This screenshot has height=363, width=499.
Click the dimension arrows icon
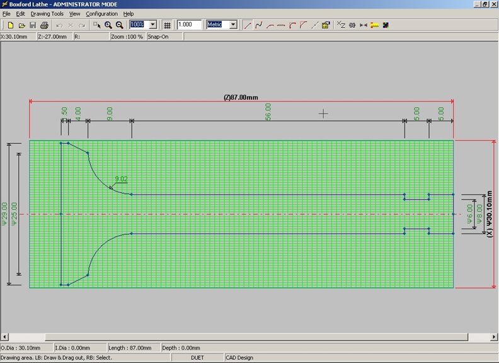point(364,25)
